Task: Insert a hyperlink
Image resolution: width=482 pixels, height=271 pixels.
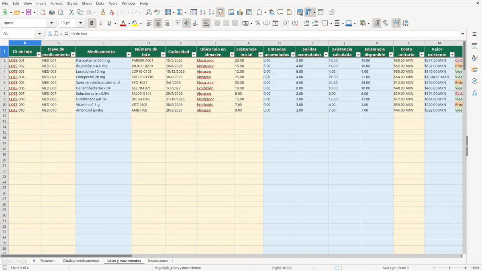Action: pyautogui.click(x=272, y=12)
